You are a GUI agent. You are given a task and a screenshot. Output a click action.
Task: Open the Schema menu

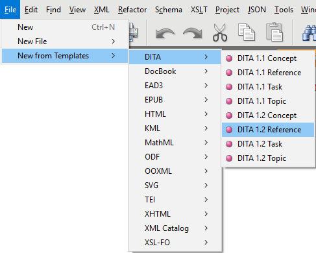tap(169, 10)
